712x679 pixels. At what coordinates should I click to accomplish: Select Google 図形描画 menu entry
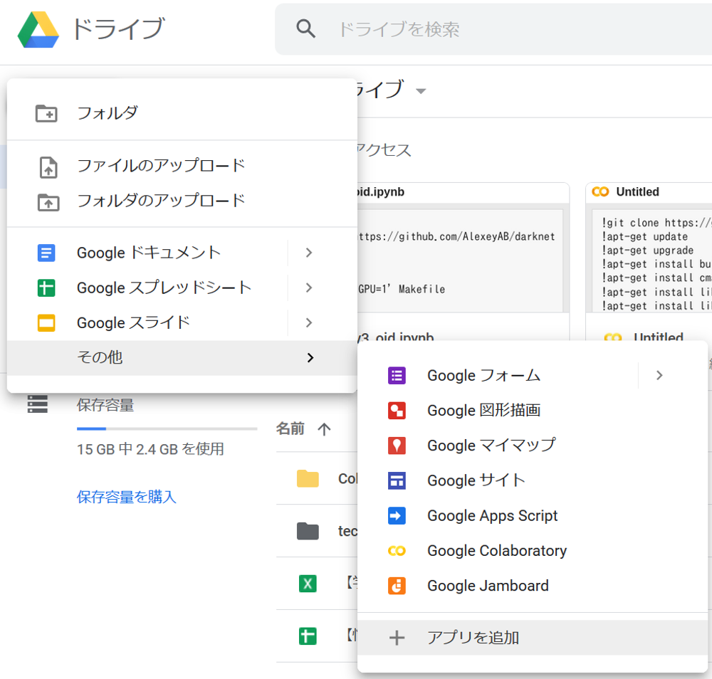click(533, 410)
